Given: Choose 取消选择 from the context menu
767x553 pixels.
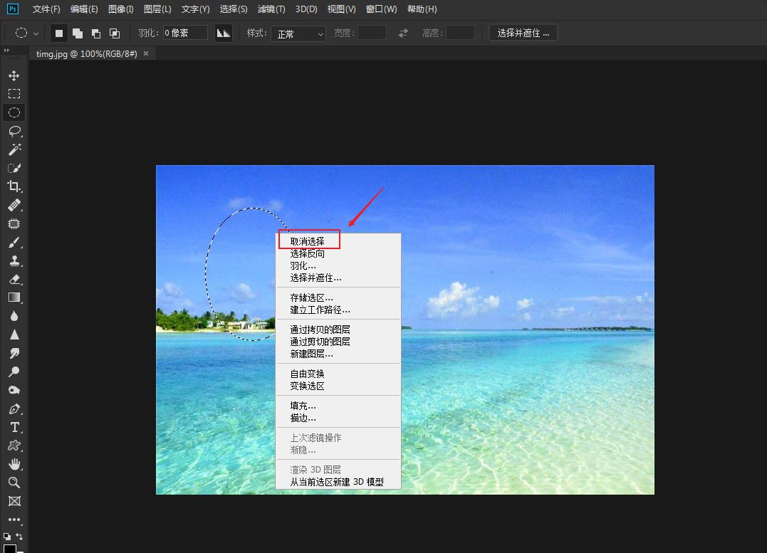Looking at the screenshot, I should (308, 240).
